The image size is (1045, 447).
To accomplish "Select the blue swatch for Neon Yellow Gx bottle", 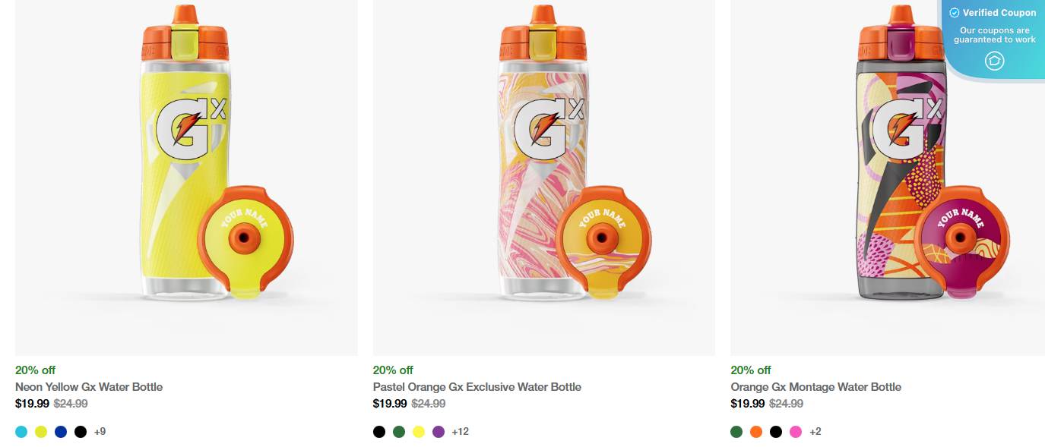I will 60,431.
